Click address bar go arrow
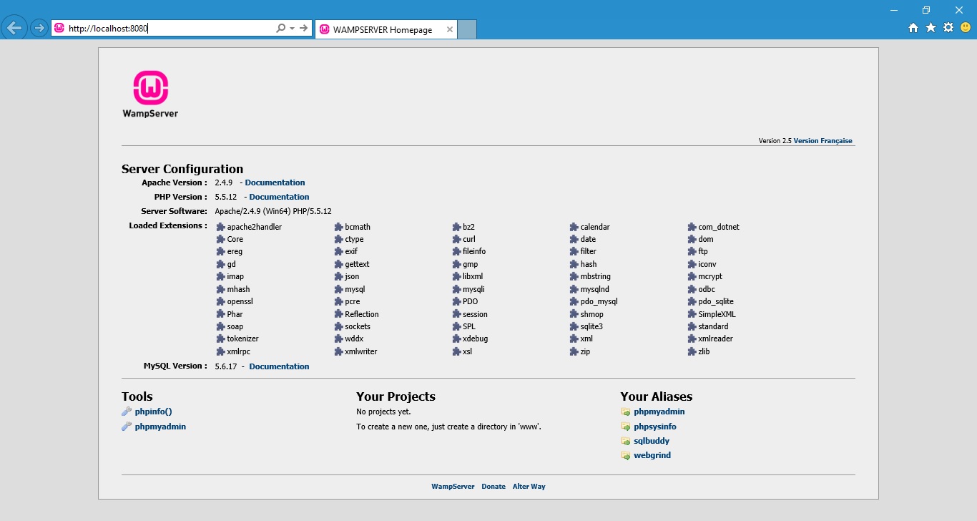977x521 pixels. click(x=304, y=28)
